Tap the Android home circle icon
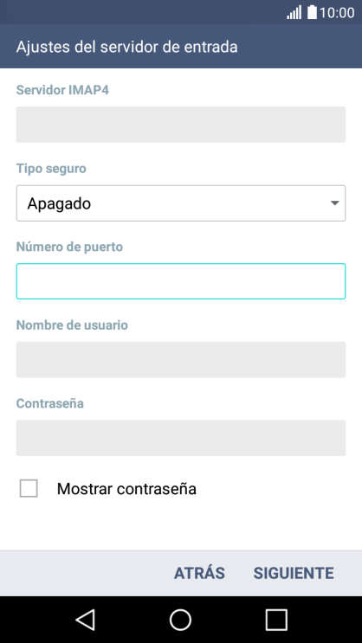 click(x=181, y=620)
